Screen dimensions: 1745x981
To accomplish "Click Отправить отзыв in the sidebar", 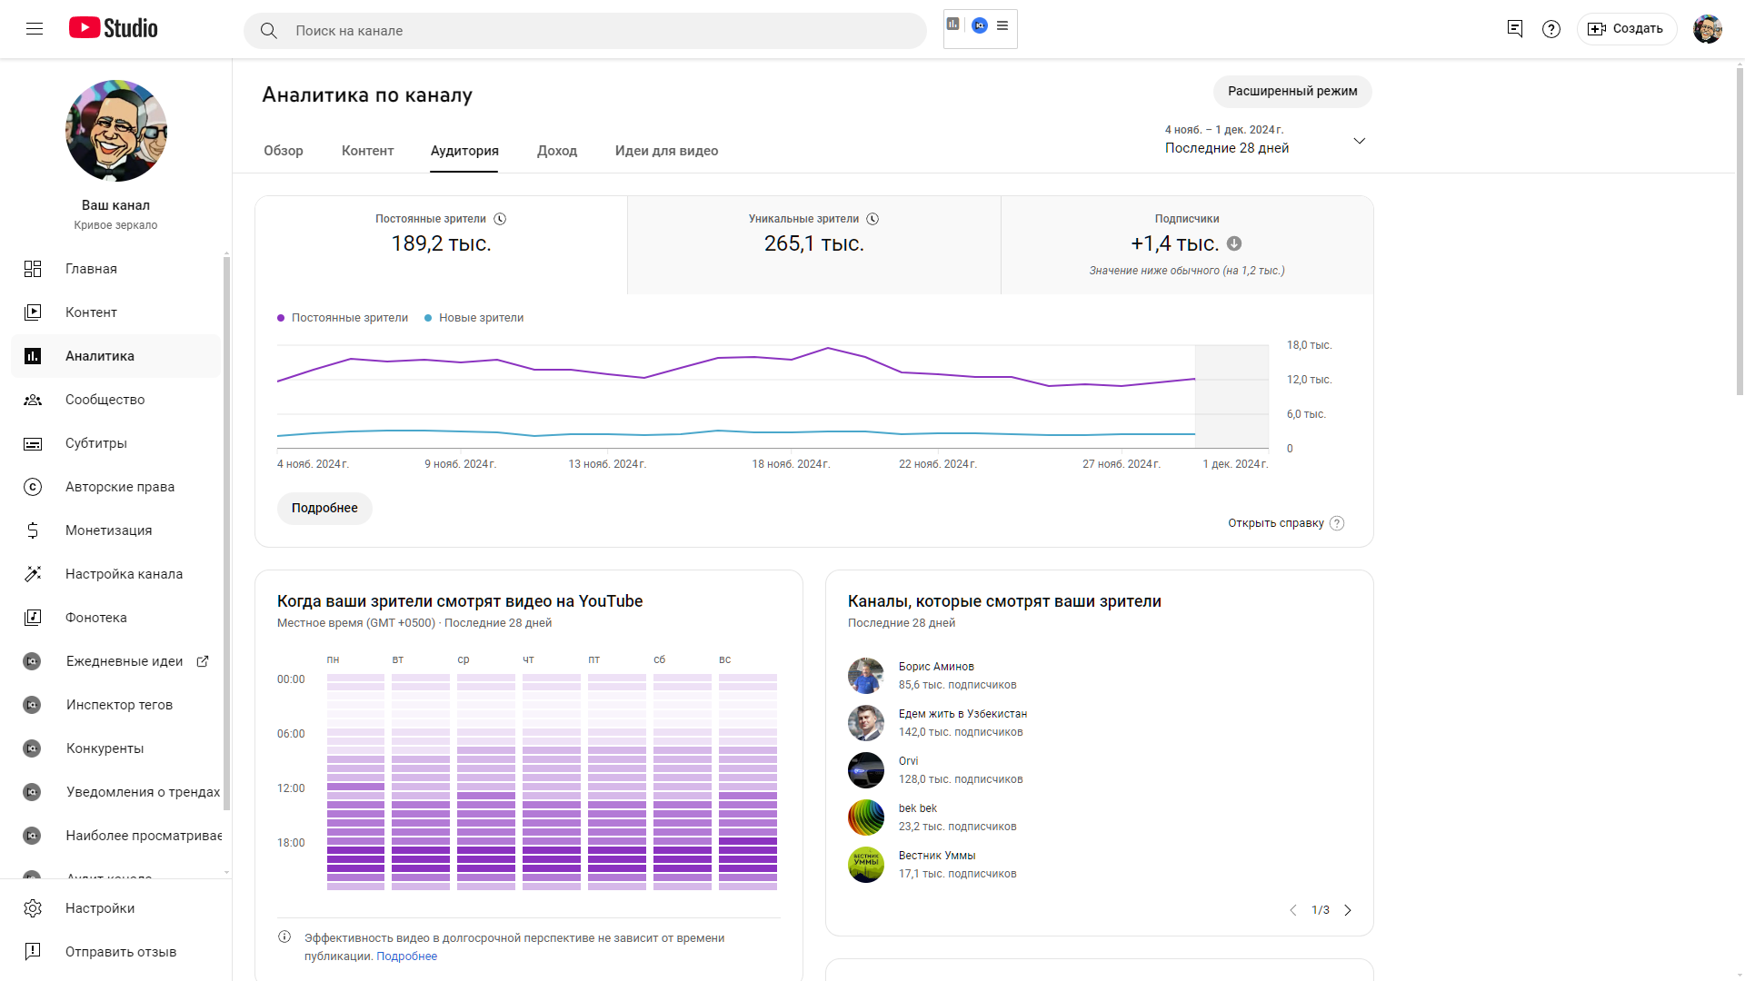I will [x=116, y=952].
